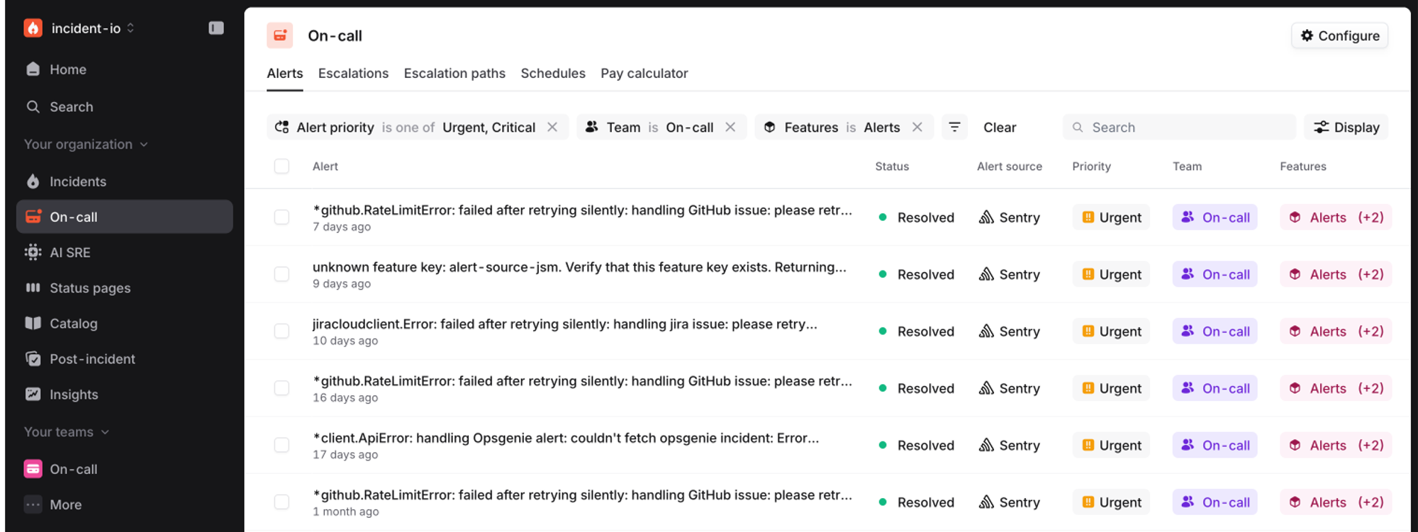Collapse the Your teams section

[67, 431]
